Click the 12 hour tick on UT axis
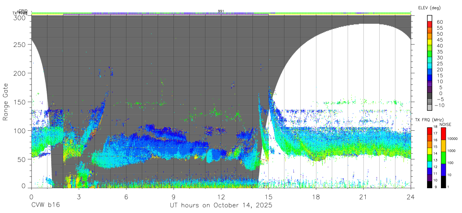 (221, 197)
